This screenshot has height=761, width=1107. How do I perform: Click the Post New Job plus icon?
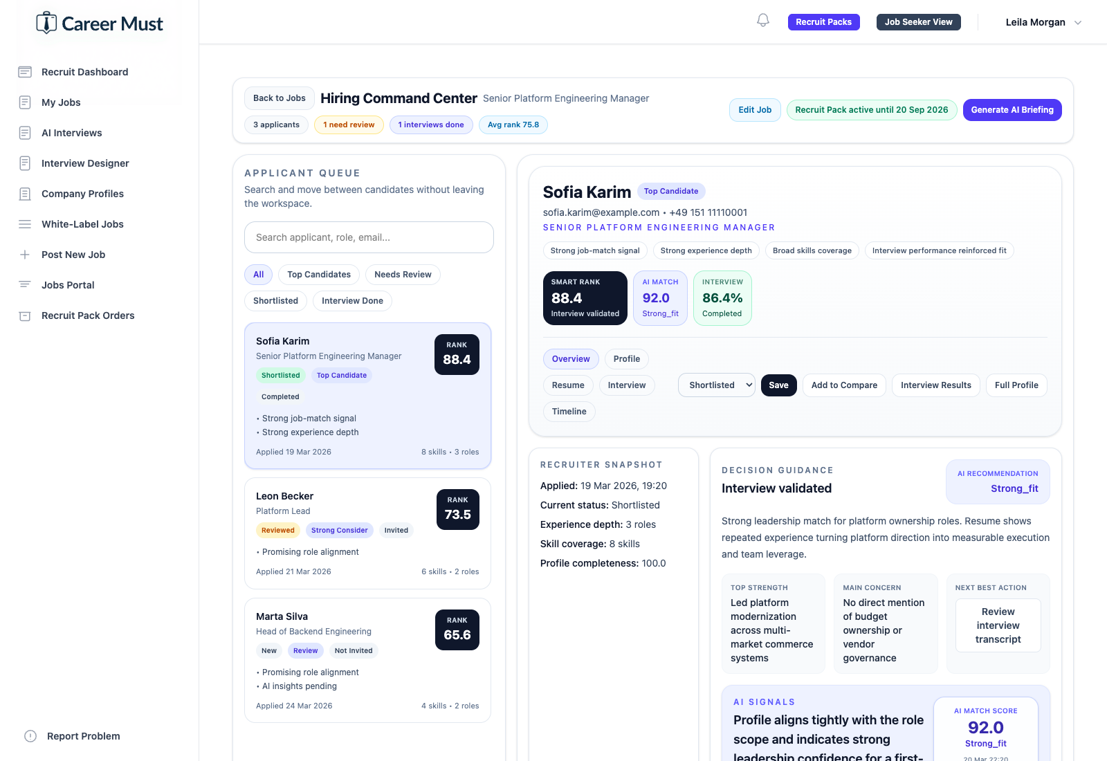pos(25,255)
